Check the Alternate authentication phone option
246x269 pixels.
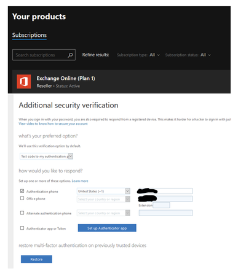(x=22, y=213)
